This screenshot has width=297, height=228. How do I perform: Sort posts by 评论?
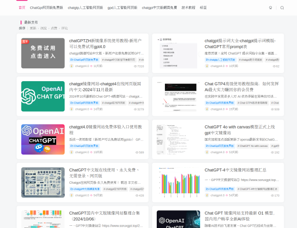(x=64, y=28)
